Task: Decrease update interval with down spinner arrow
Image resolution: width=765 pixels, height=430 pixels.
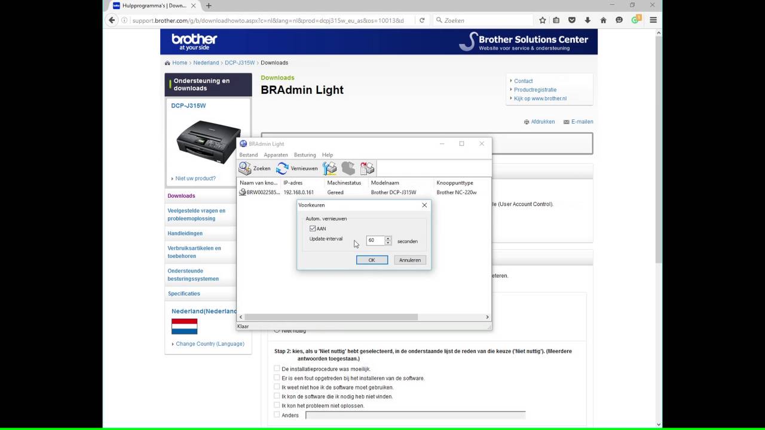Action: click(388, 242)
